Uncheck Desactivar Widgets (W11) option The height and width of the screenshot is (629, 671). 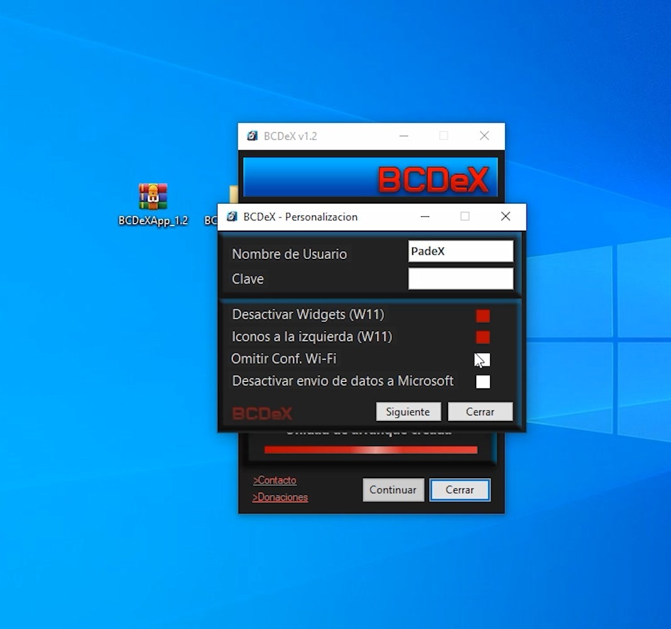[x=483, y=315]
